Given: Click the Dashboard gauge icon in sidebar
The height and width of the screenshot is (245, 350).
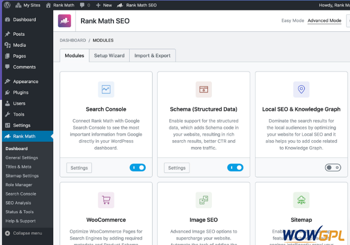Looking at the screenshot, I should 7,19.
